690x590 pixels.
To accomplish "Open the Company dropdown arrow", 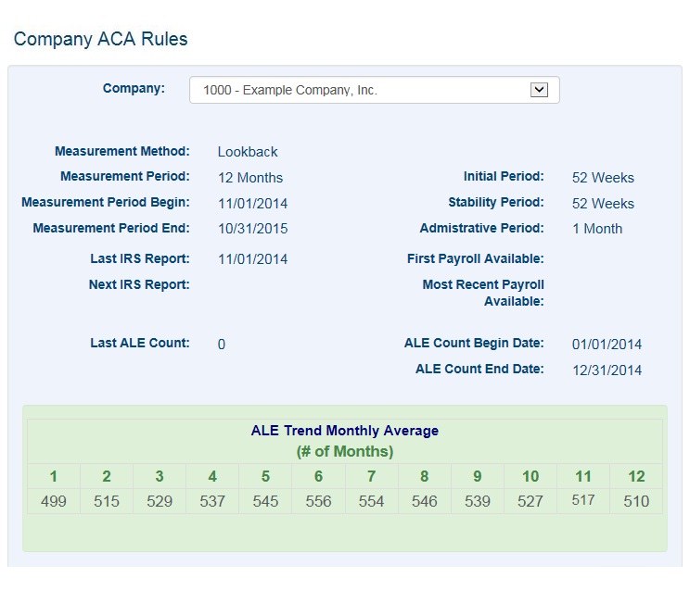I will (539, 90).
